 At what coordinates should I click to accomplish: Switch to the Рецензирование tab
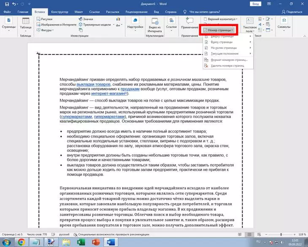point(137,12)
